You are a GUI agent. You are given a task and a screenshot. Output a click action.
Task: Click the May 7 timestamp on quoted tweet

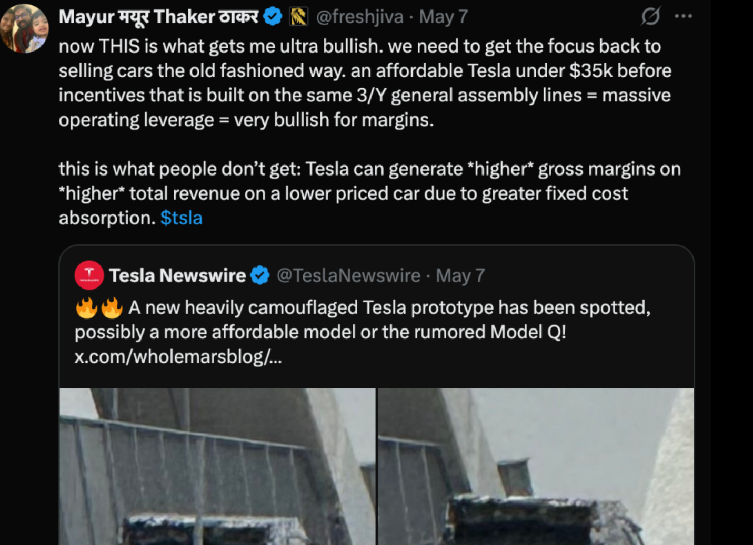point(460,275)
